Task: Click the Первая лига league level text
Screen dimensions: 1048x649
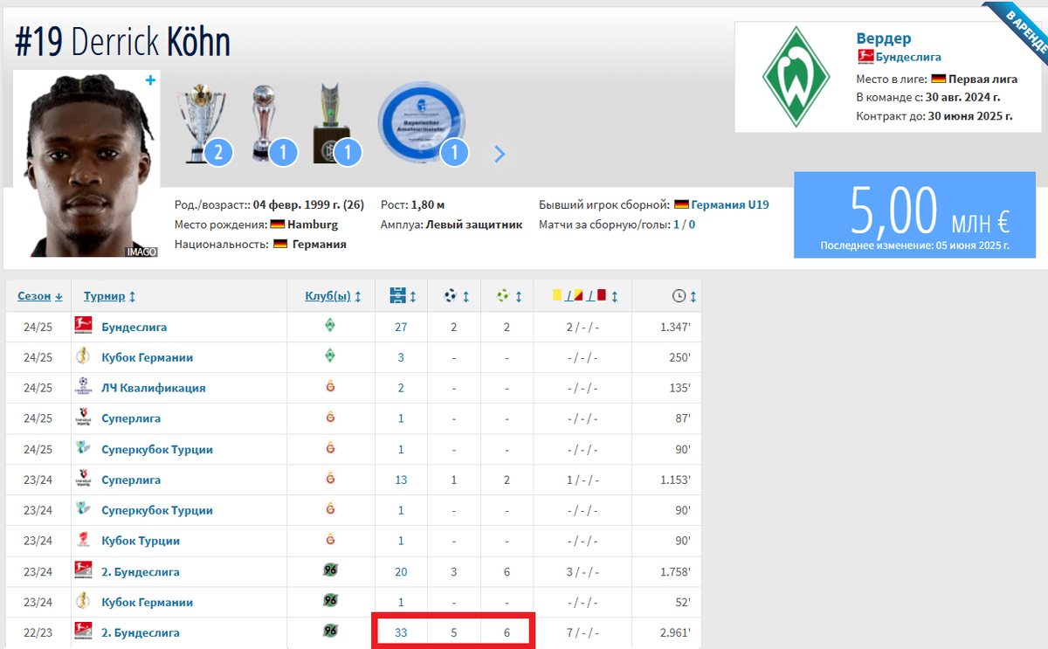Action: point(983,79)
